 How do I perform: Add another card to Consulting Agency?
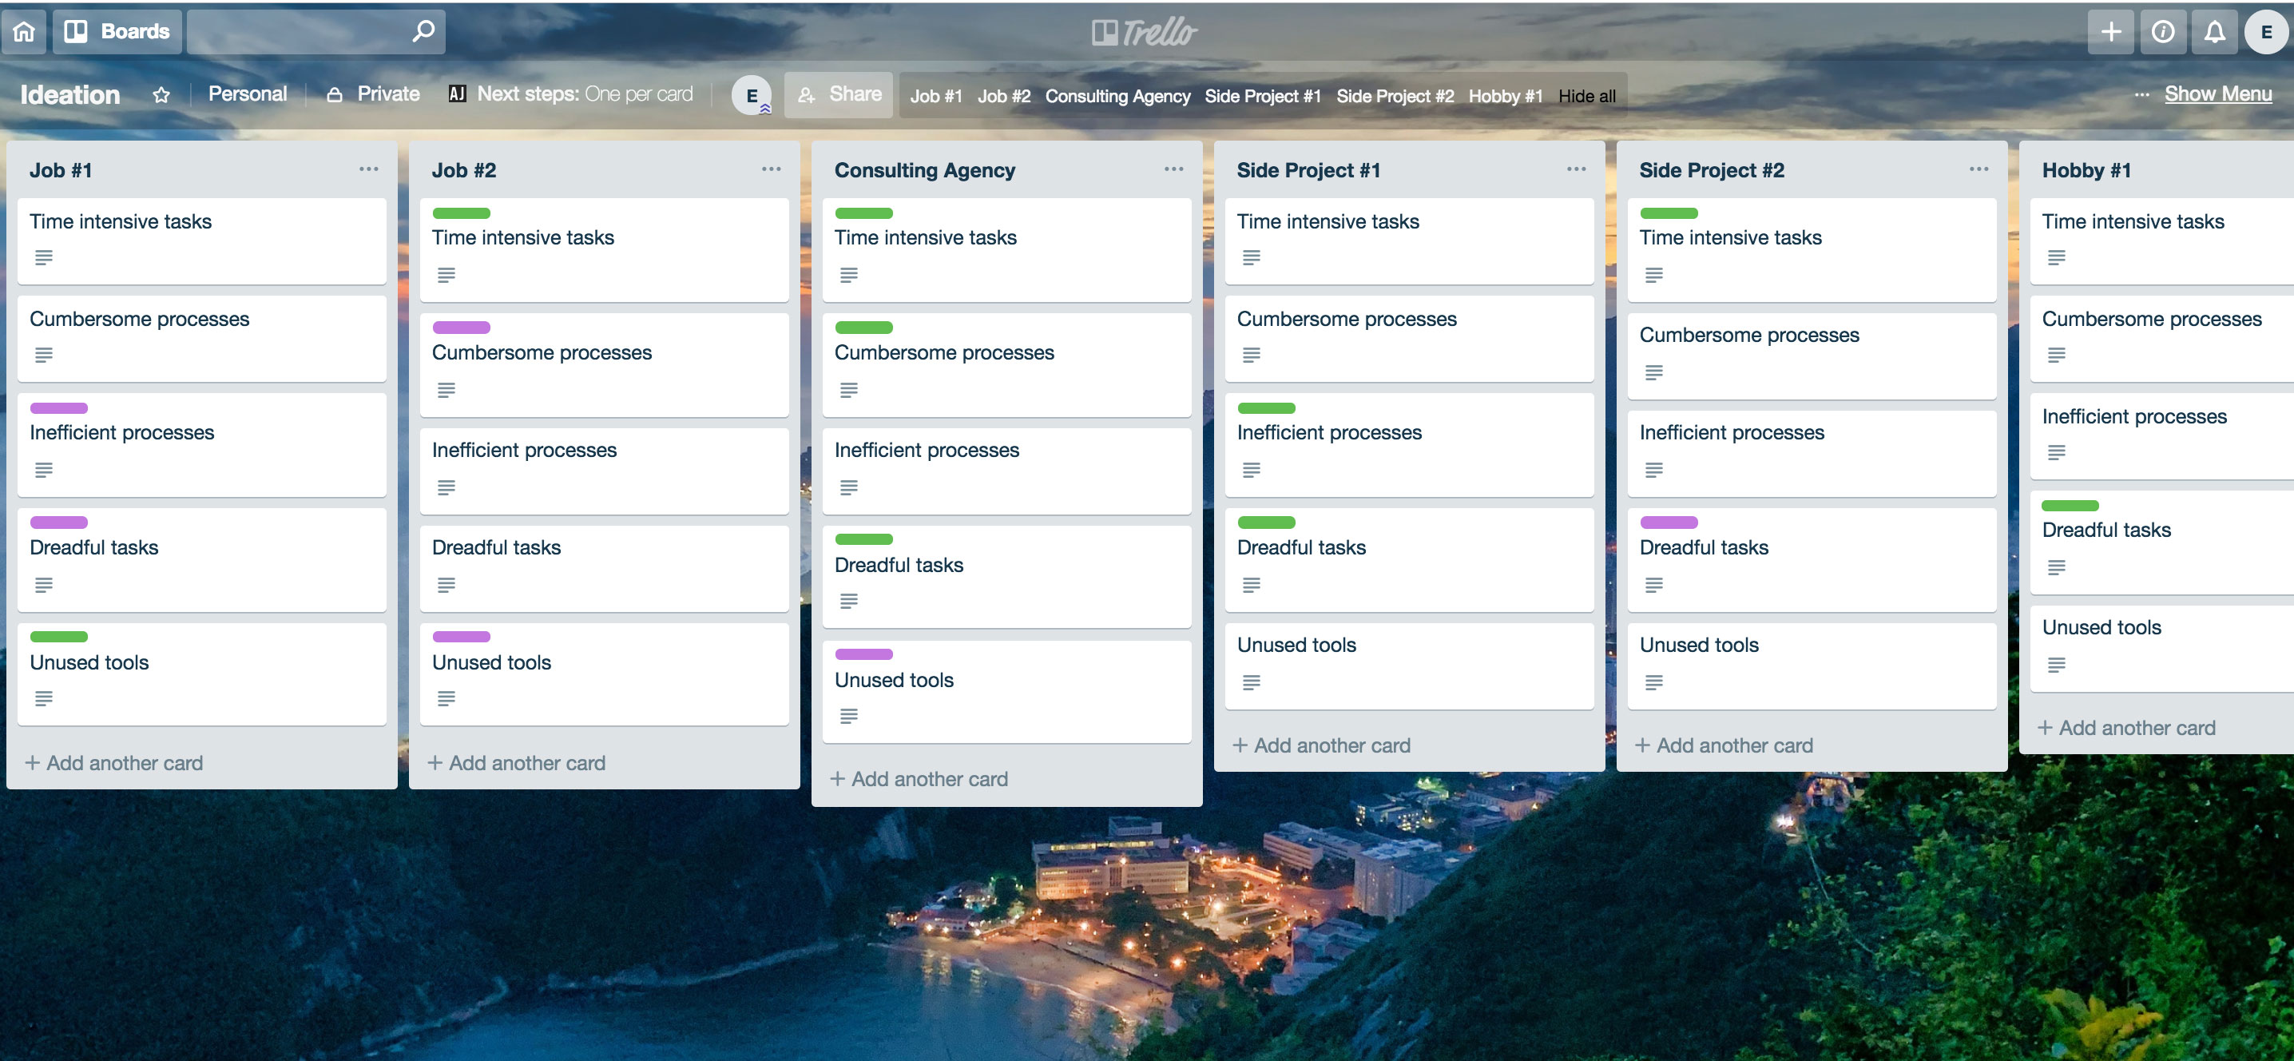[x=919, y=779]
